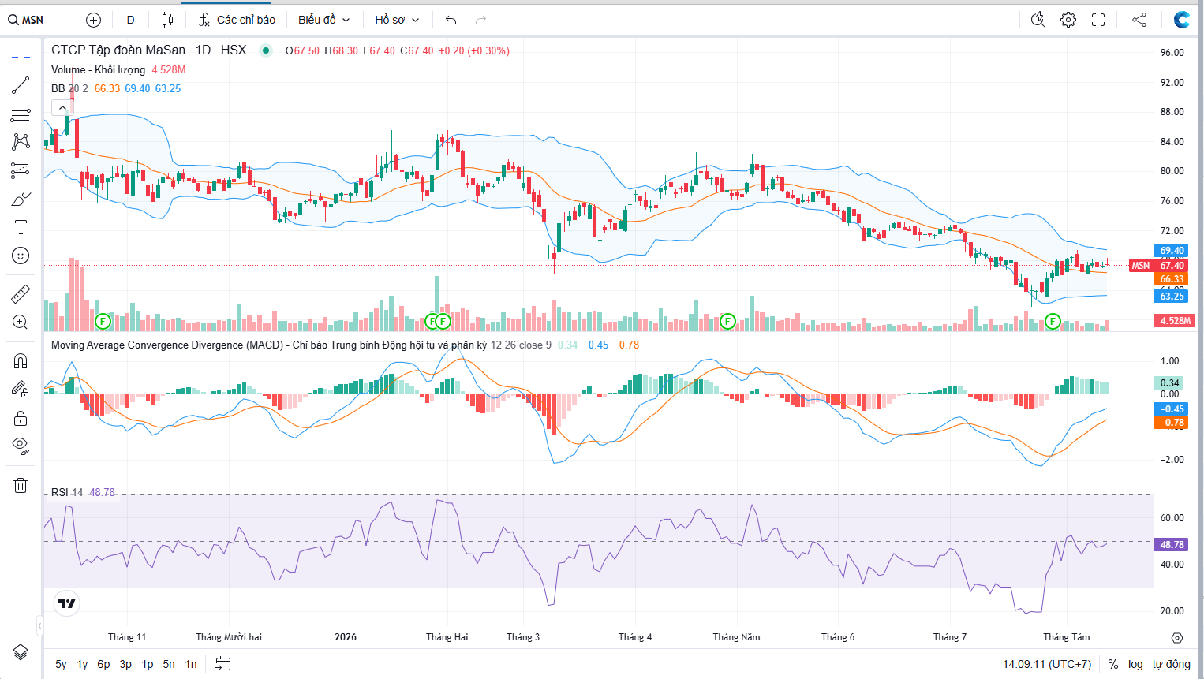Open the candlestick chart style selector
This screenshot has width=1204, height=679.
[167, 20]
